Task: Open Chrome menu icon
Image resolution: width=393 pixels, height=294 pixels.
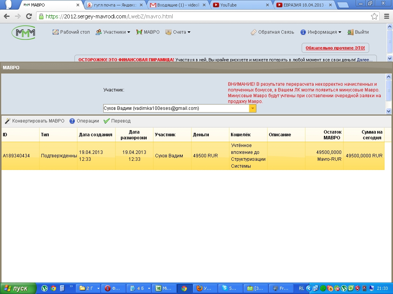Action: tap(387, 16)
